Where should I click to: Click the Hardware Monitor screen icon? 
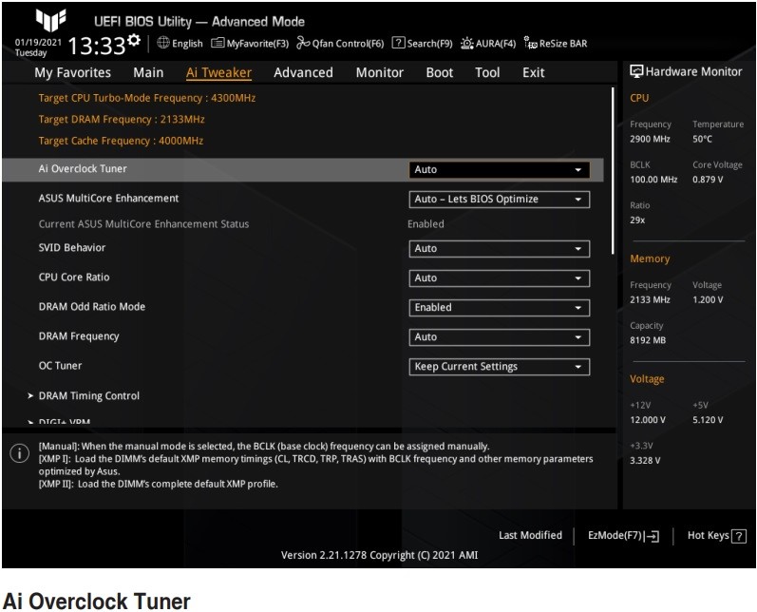[x=636, y=71]
